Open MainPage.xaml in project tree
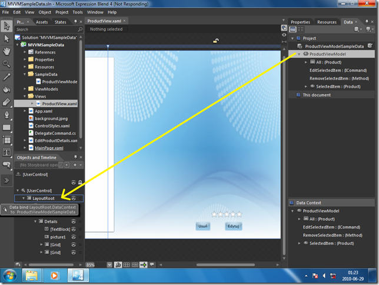 tap(49, 148)
